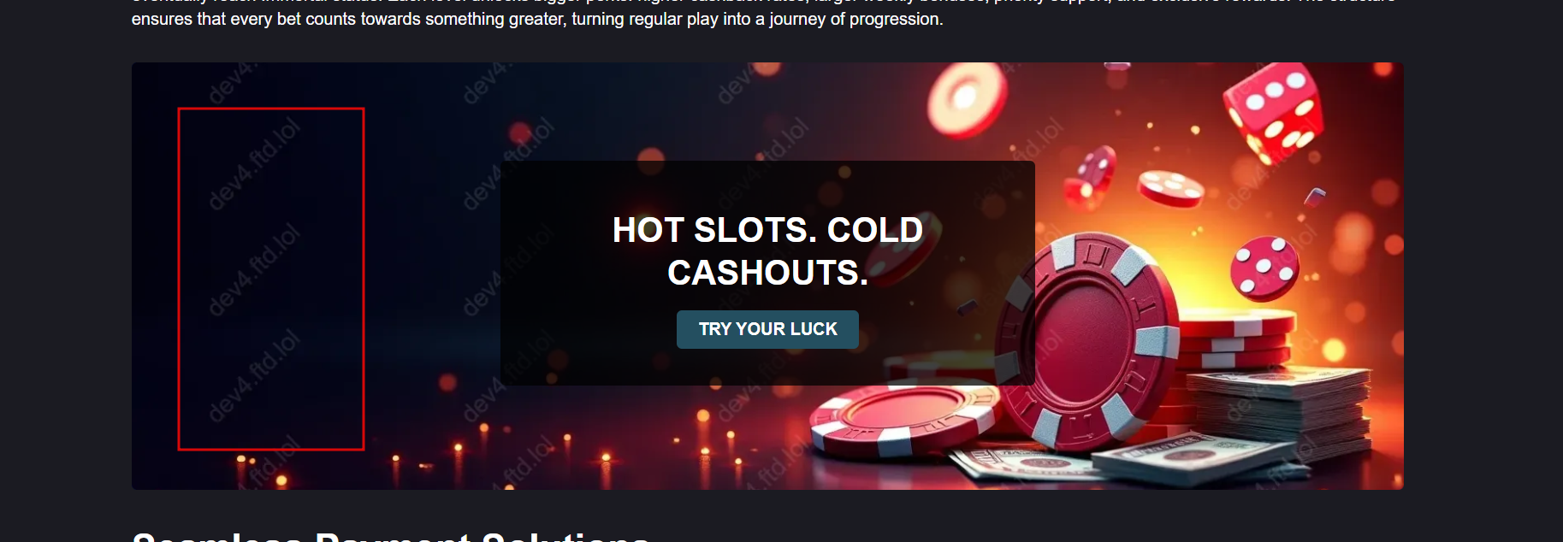Click inside the red outlined rectangle
1563x542 pixels.
click(x=271, y=279)
